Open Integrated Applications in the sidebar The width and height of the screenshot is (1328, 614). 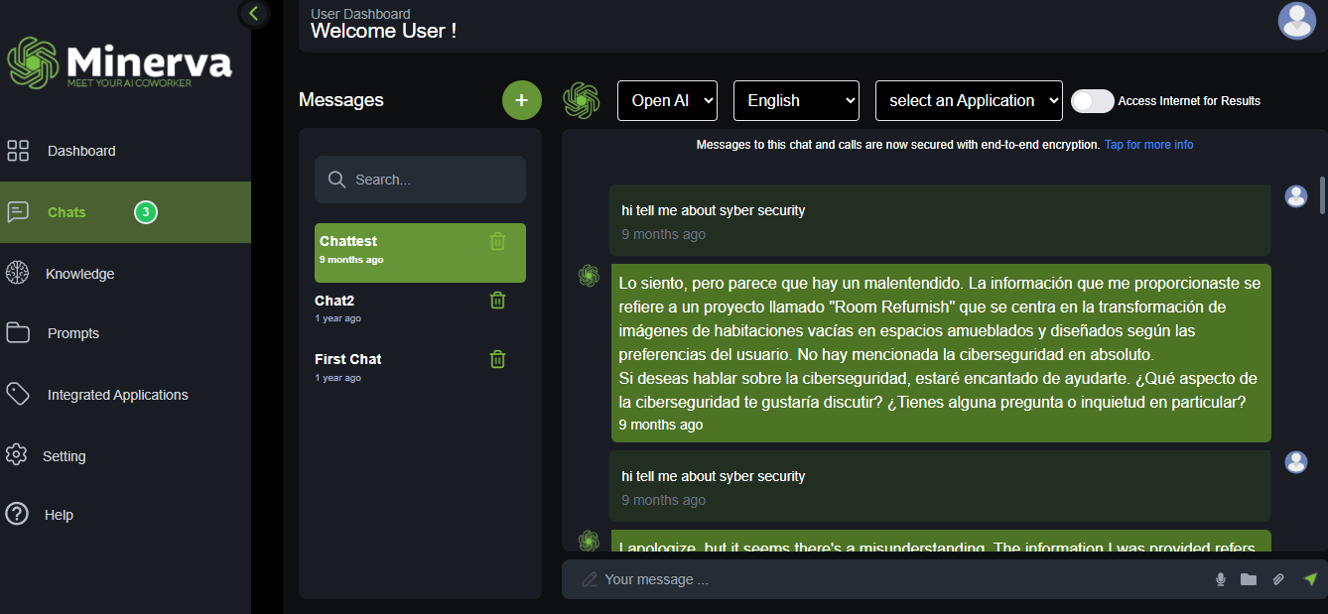click(117, 395)
